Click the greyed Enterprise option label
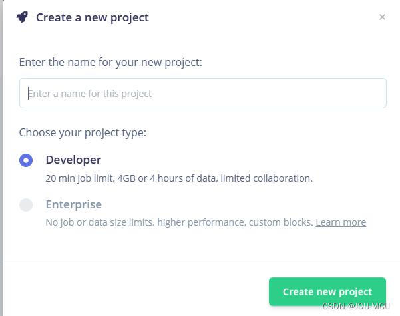Image resolution: width=400 pixels, height=316 pixels. (x=73, y=204)
